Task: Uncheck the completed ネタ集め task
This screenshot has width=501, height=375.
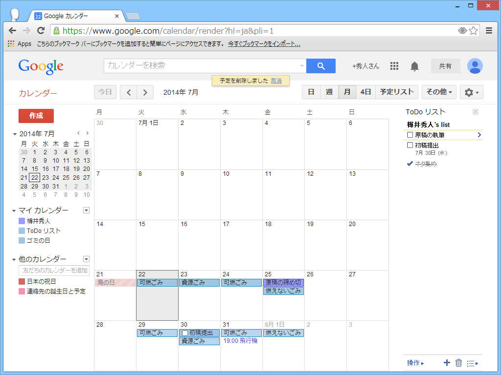Action: pyautogui.click(x=410, y=164)
